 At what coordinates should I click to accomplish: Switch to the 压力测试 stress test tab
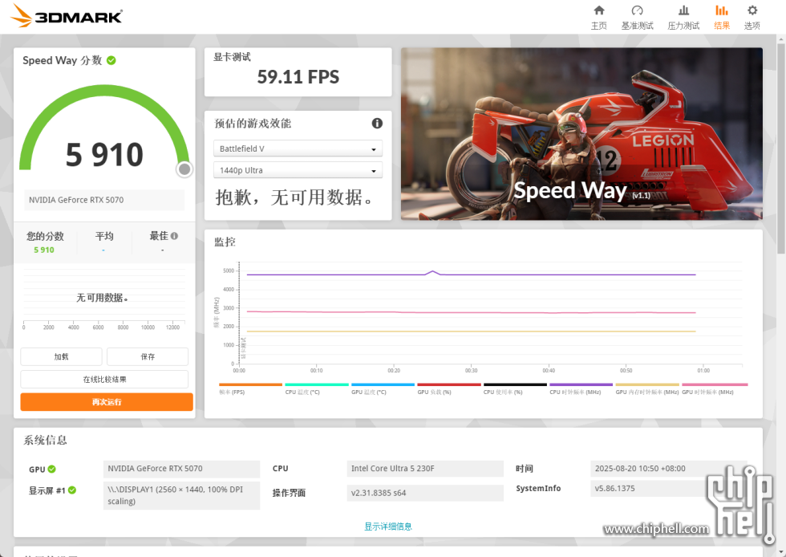pos(683,18)
